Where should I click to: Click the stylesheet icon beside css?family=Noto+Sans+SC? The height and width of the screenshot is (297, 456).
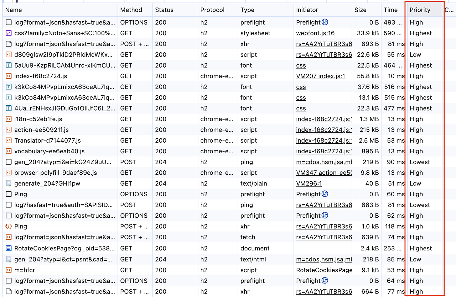pyautogui.click(x=9, y=33)
